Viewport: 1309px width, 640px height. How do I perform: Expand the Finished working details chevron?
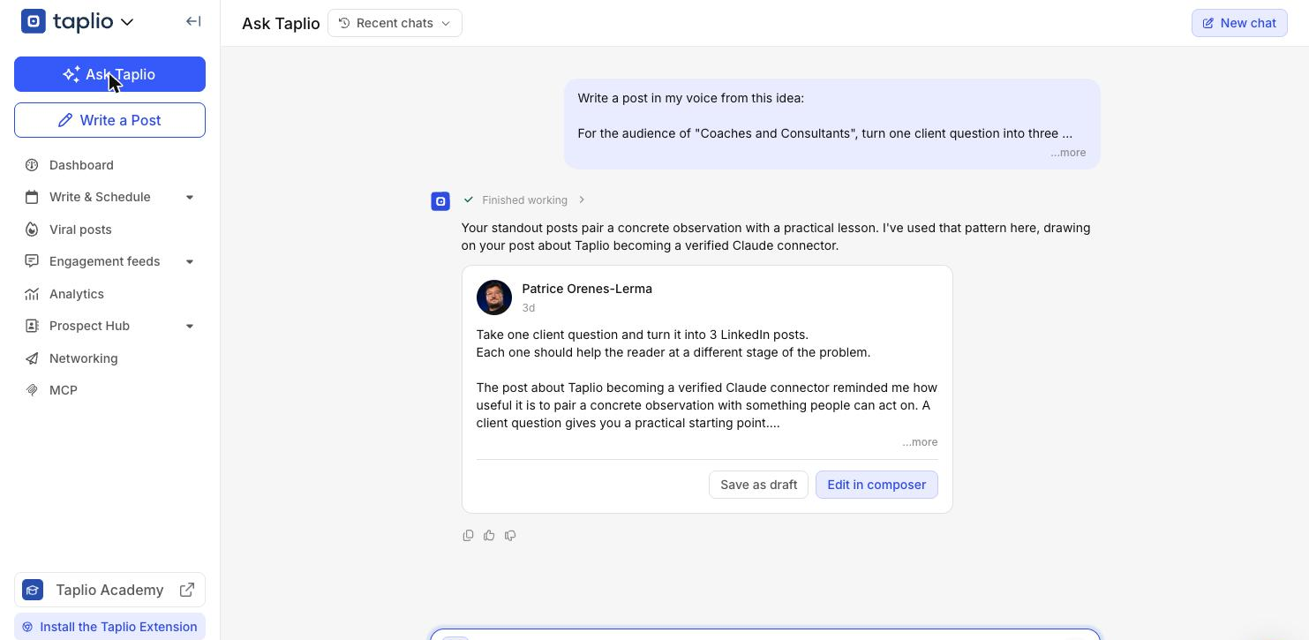tap(582, 200)
